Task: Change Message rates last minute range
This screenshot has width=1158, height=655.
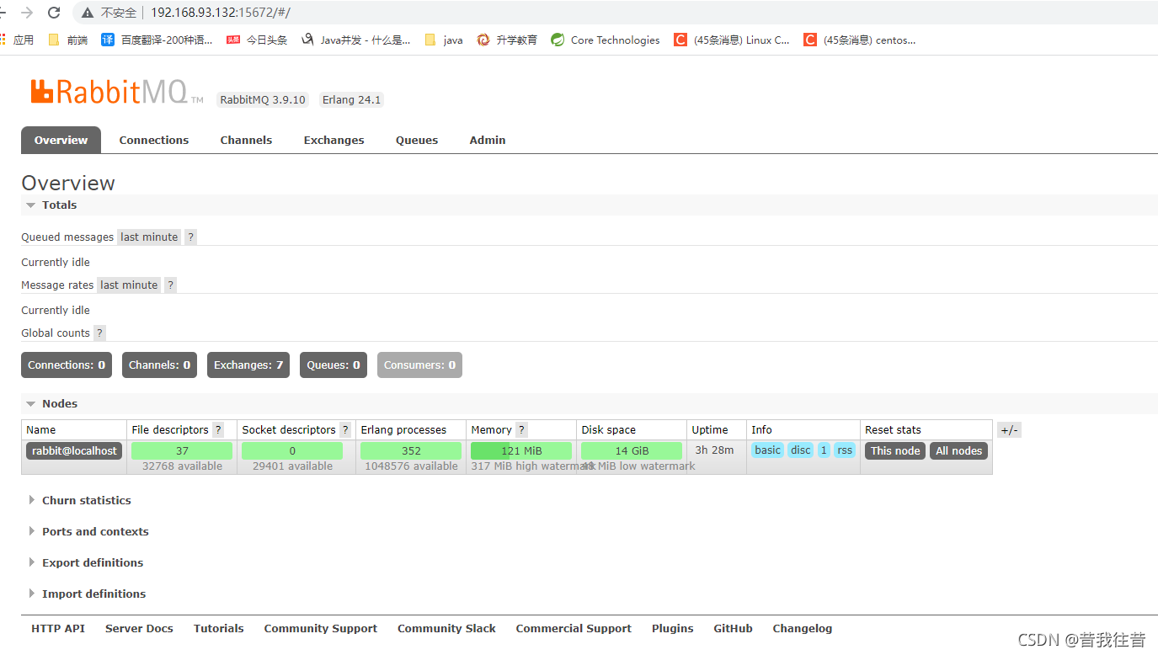Action: click(x=129, y=285)
